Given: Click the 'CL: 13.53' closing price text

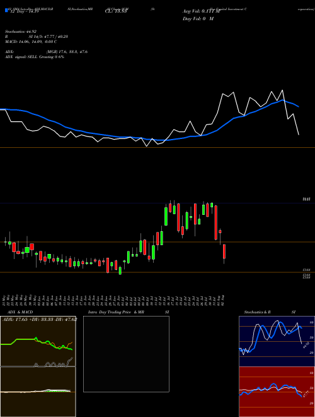Looking at the screenshot, I should [115, 11].
